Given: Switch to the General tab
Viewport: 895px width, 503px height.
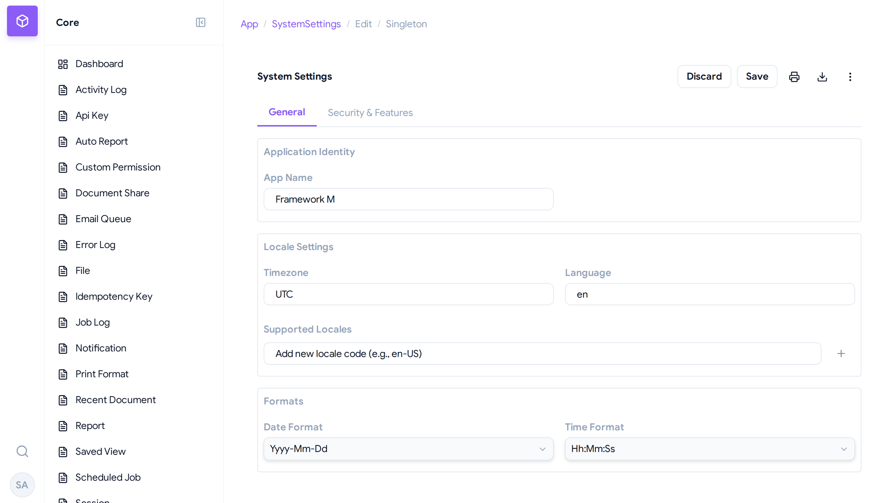Looking at the screenshot, I should click(x=287, y=112).
